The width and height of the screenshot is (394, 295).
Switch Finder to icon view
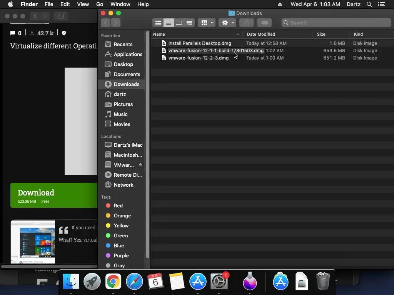point(158,23)
